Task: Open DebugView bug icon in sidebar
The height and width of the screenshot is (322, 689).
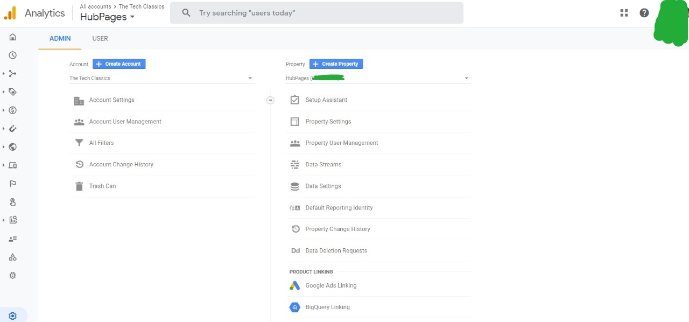Action: click(x=13, y=275)
